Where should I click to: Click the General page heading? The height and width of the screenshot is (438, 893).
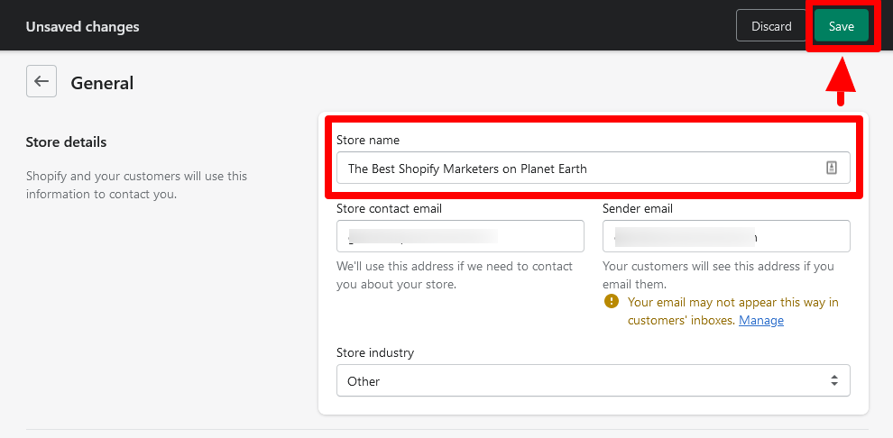(x=102, y=83)
